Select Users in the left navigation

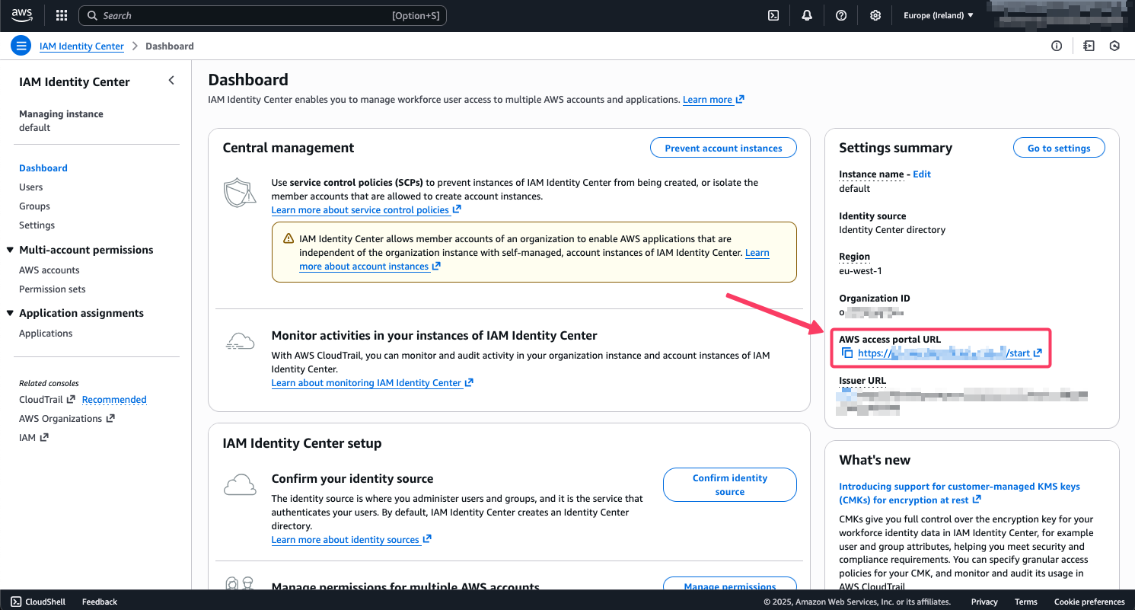pyautogui.click(x=30, y=187)
